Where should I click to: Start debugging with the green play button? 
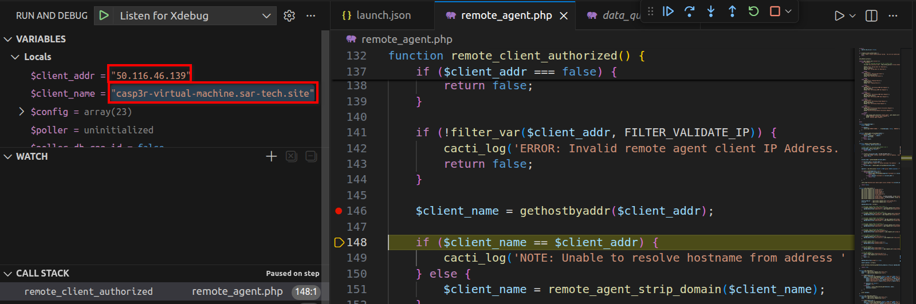[x=104, y=15]
